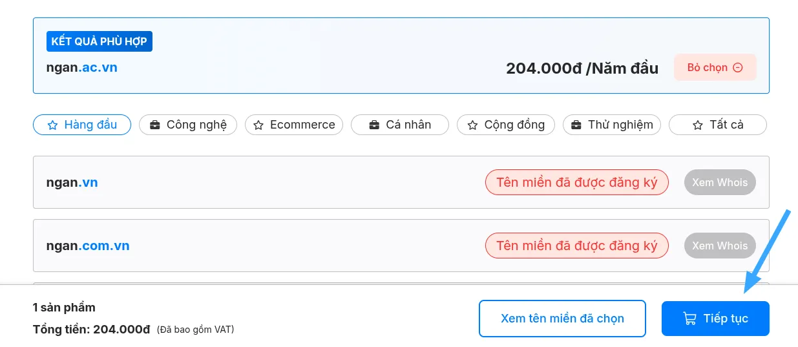Click the briefcase icon beside Cá nhân
This screenshot has width=798, height=347.
(374, 125)
